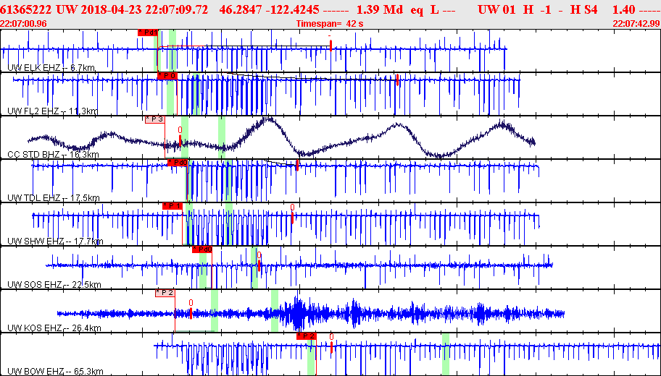Click the 'UW 01 H -1 - H S4' header text
Screen dimensions: 661x376
pos(538,9)
